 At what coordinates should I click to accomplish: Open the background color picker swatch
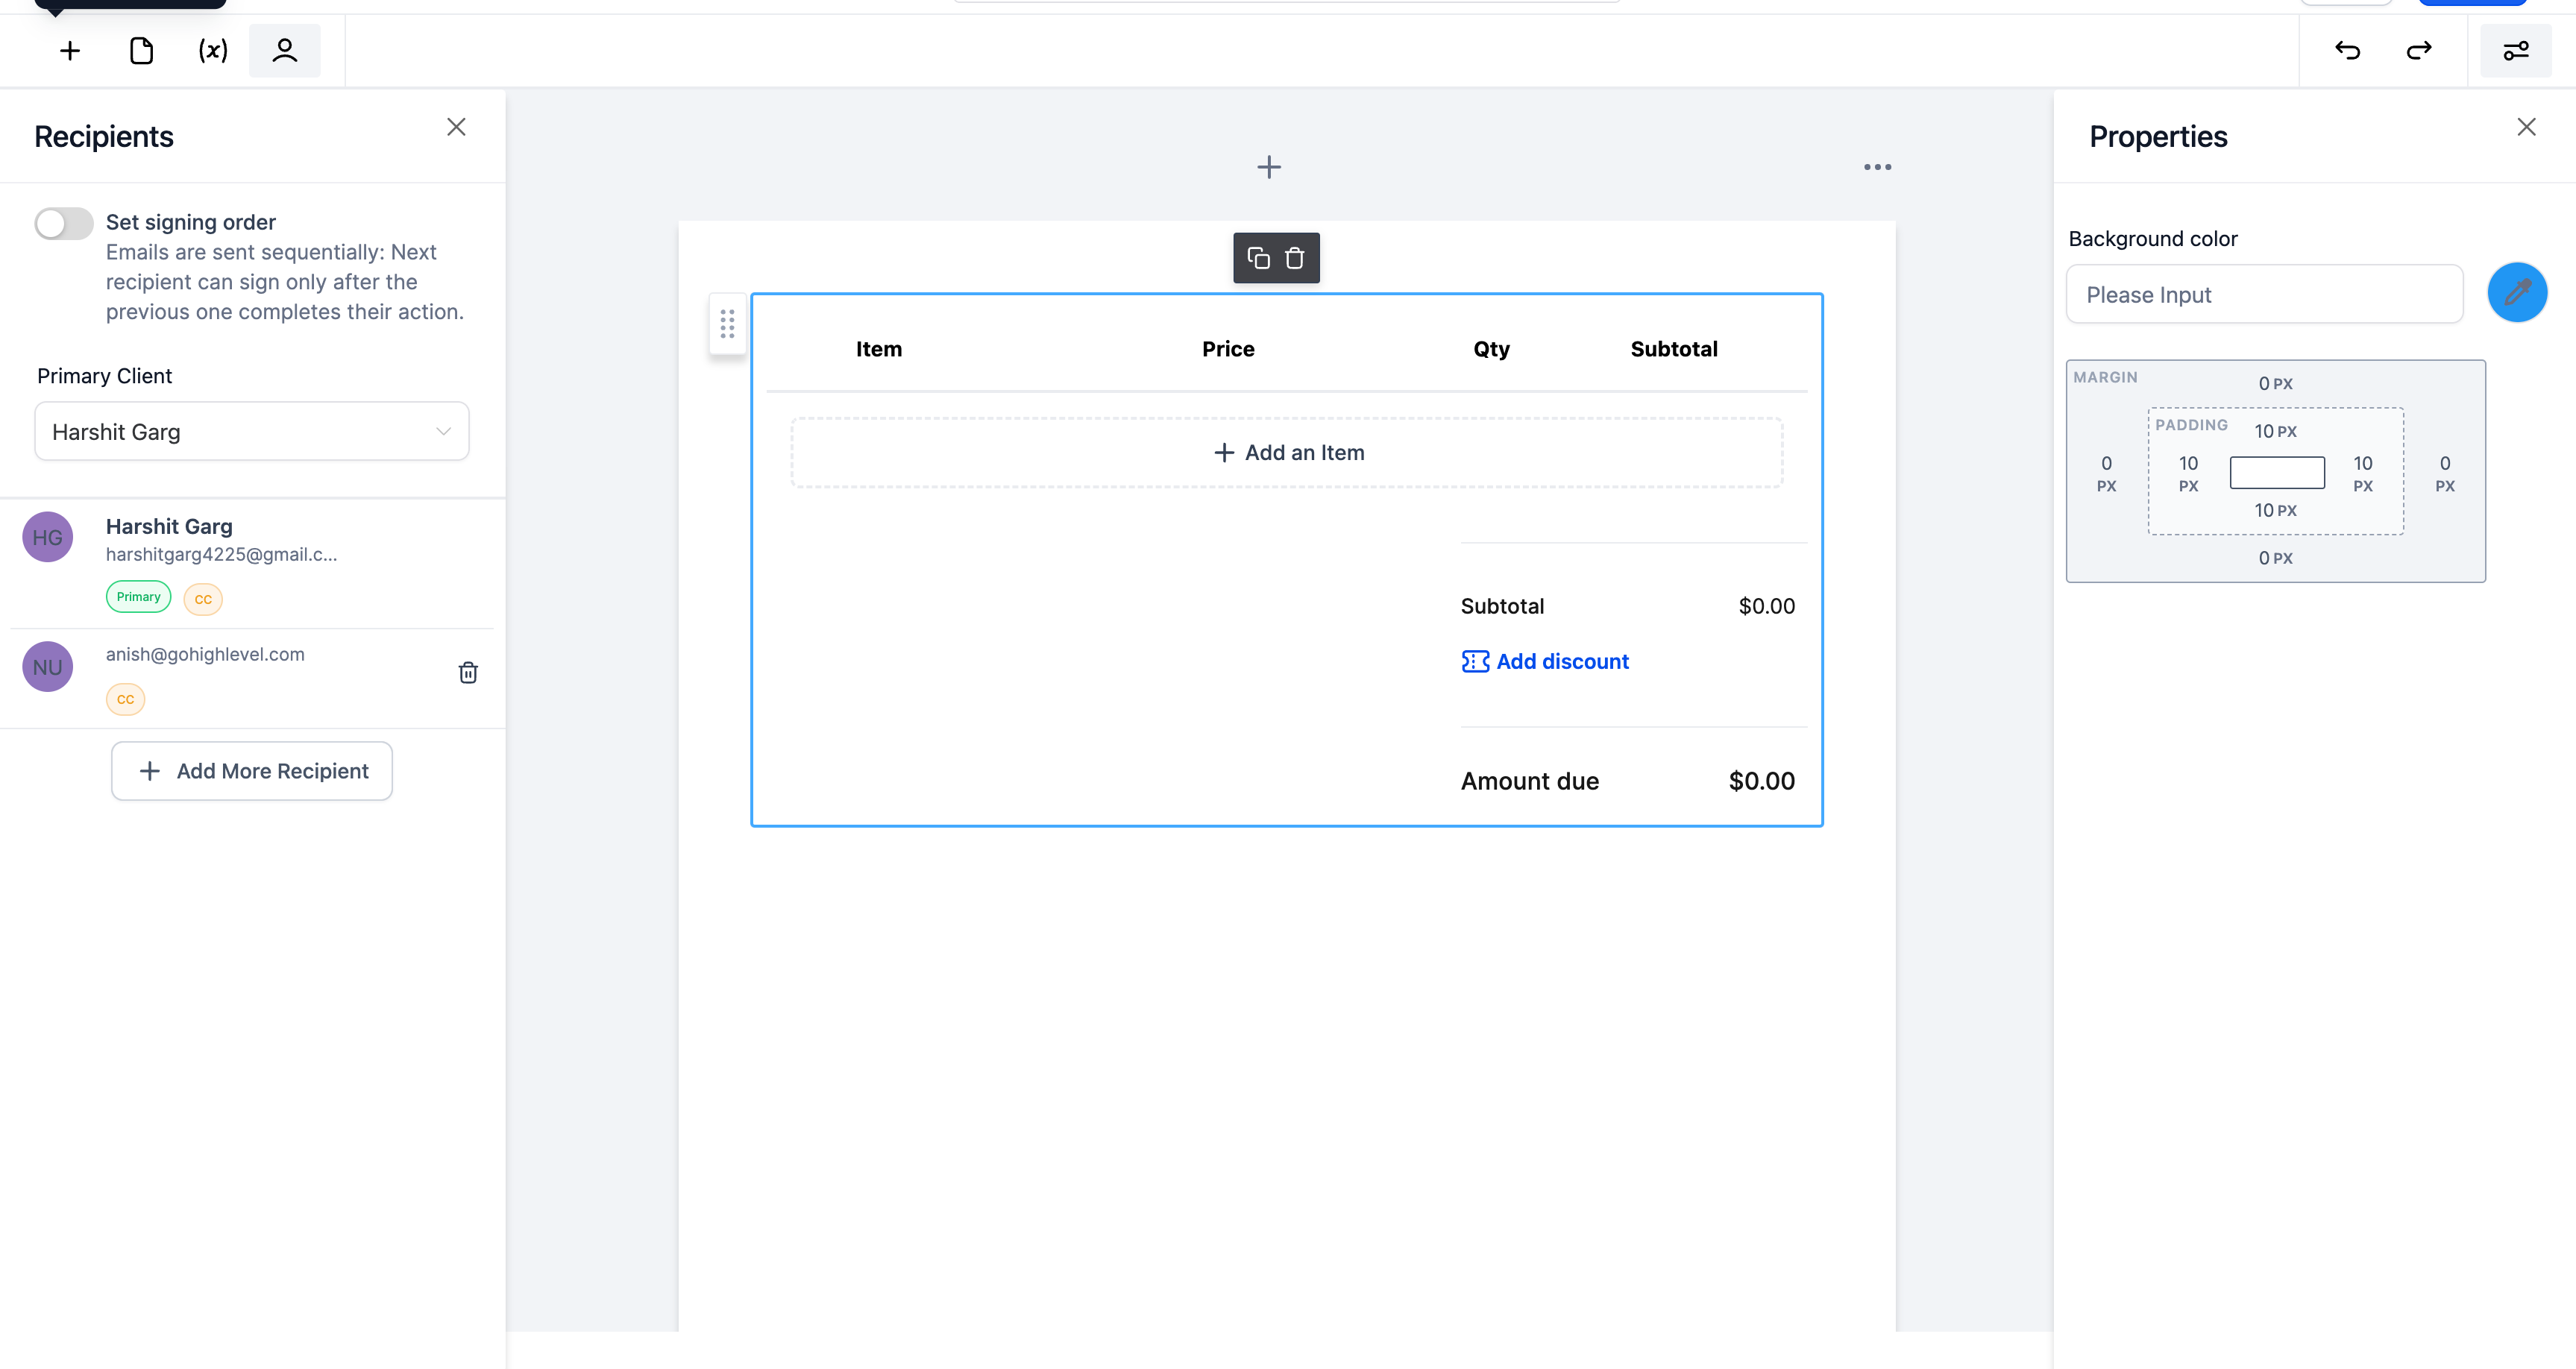(x=2517, y=293)
